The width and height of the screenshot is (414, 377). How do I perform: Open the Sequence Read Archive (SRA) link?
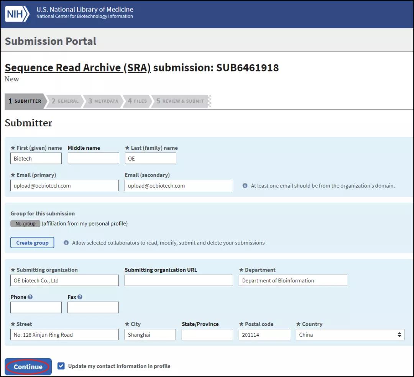(77, 68)
